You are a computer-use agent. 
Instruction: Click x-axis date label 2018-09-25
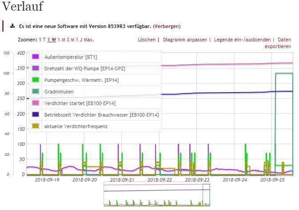click(x=272, y=180)
